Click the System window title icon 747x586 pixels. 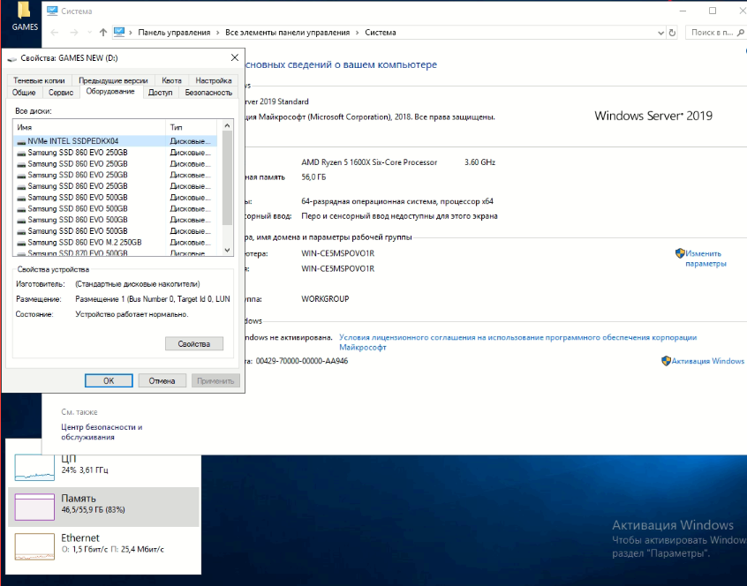(x=52, y=11)
